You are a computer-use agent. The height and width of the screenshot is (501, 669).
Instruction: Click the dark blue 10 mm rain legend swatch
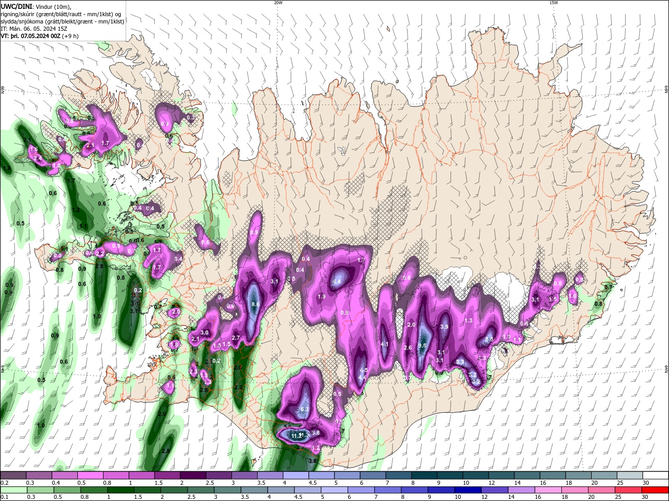[467, 490]
